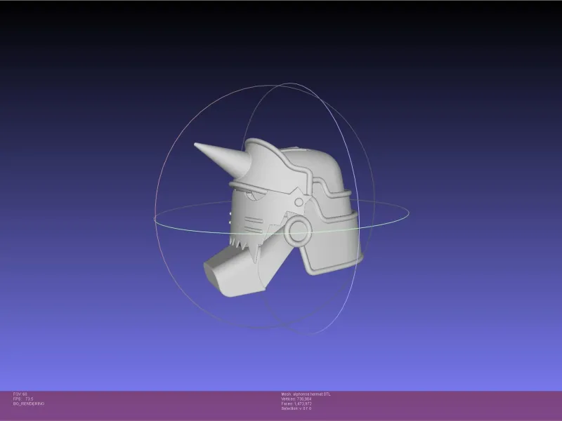Click the Mesh file name info line

(x=306, y=394)
